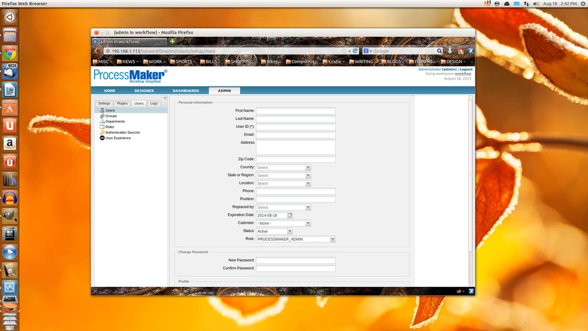Open the mail indicator in top panel
588x331 pixels.
coord(516,3)
